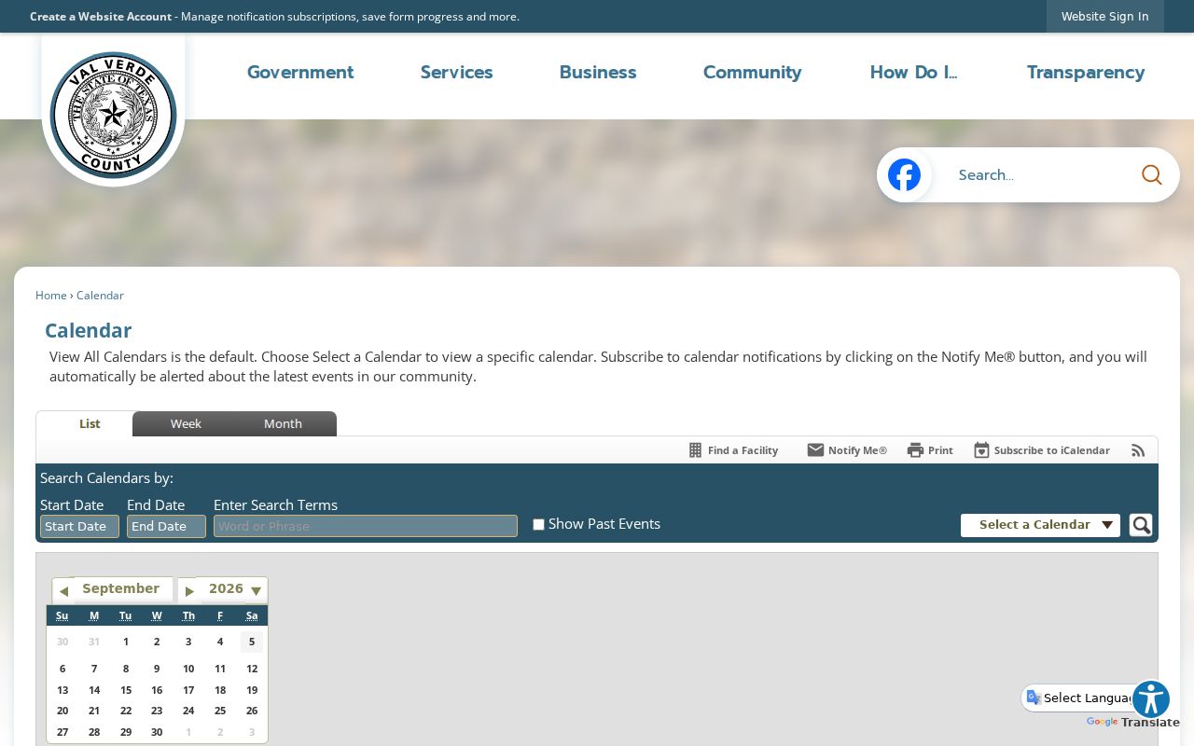Select September 21 in the mini calendar
The height and width of the screenshot is (746, 1194).
click(x=94, y=711)
